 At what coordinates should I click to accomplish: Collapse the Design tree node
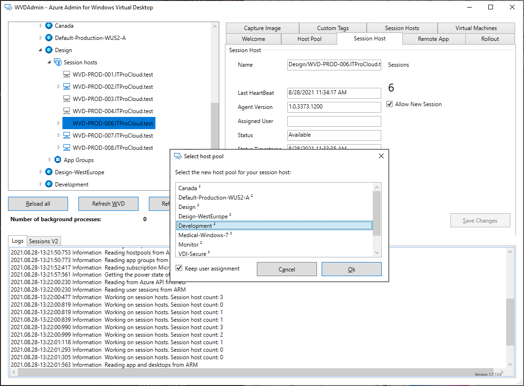pyautogui.click(x=40, y=50)
